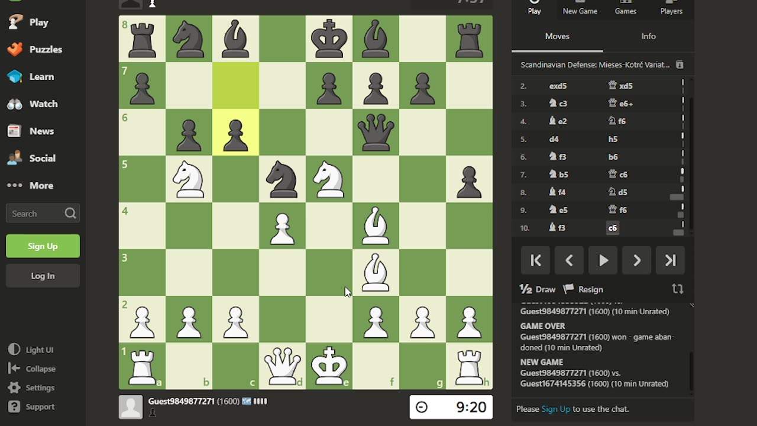Select move 10 c6 in list
The image size is (757, 426).
click(x=613, y=228)
